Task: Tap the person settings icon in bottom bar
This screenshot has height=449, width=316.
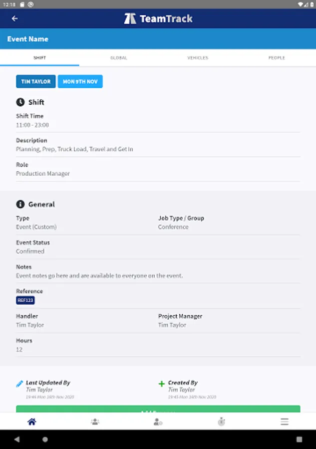Action: (x=158, y=422)
